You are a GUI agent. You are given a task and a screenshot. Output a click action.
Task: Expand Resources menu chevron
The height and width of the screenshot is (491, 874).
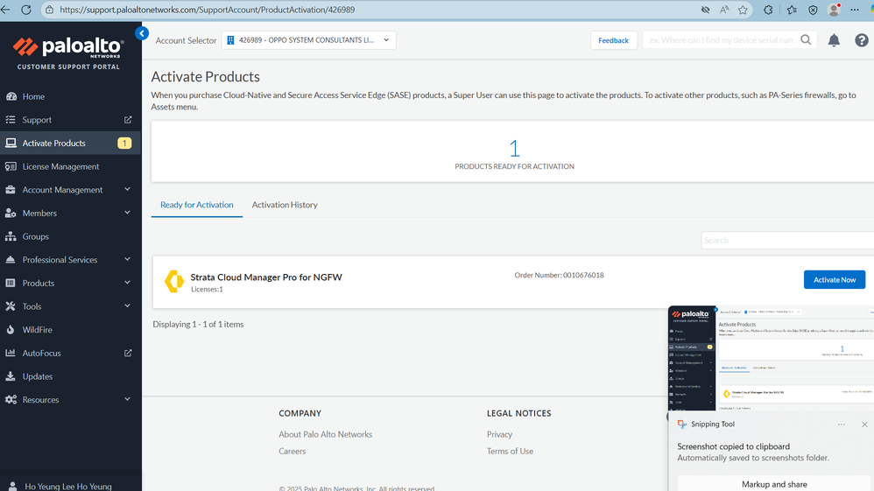tap(127, 400)
